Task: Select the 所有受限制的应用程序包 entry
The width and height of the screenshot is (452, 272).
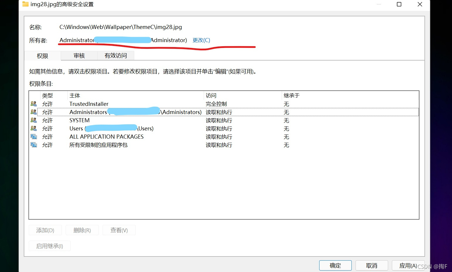Action: click(224, 145)
